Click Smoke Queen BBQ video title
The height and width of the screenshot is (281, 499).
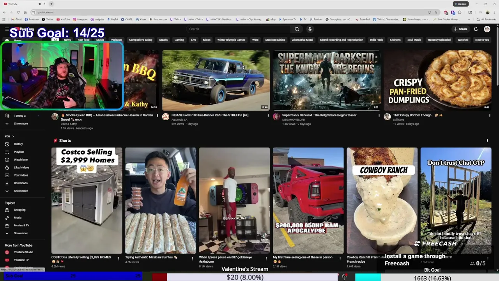[x=107, y=117]
